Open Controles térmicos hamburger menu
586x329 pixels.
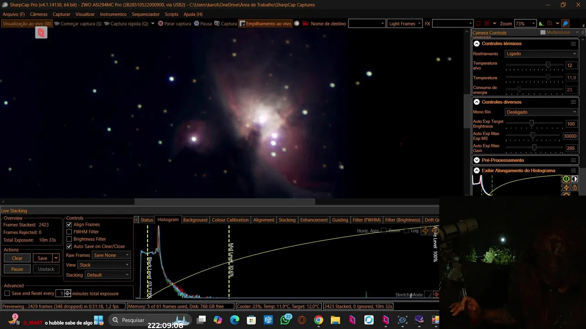pyautogui.click(x=573, y=44)
